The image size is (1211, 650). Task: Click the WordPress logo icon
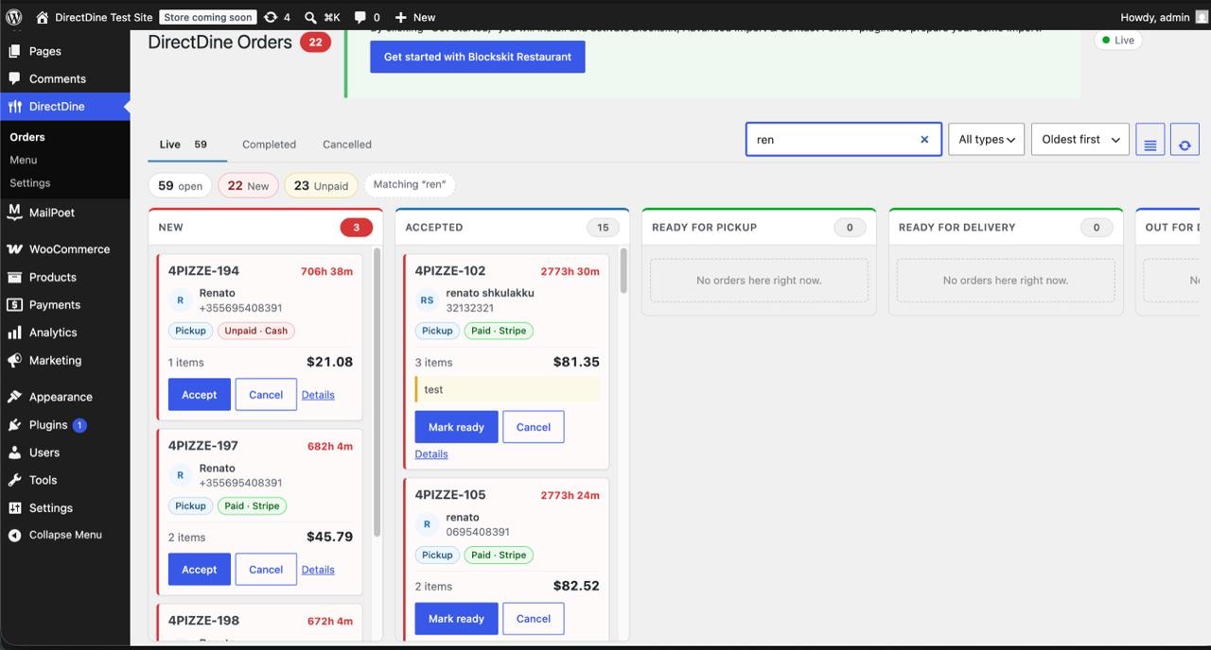14,17
